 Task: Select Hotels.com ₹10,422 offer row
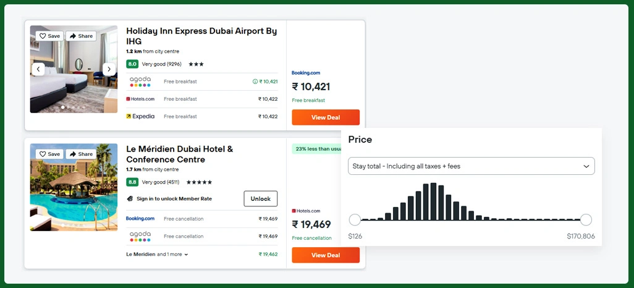point(202,99)
